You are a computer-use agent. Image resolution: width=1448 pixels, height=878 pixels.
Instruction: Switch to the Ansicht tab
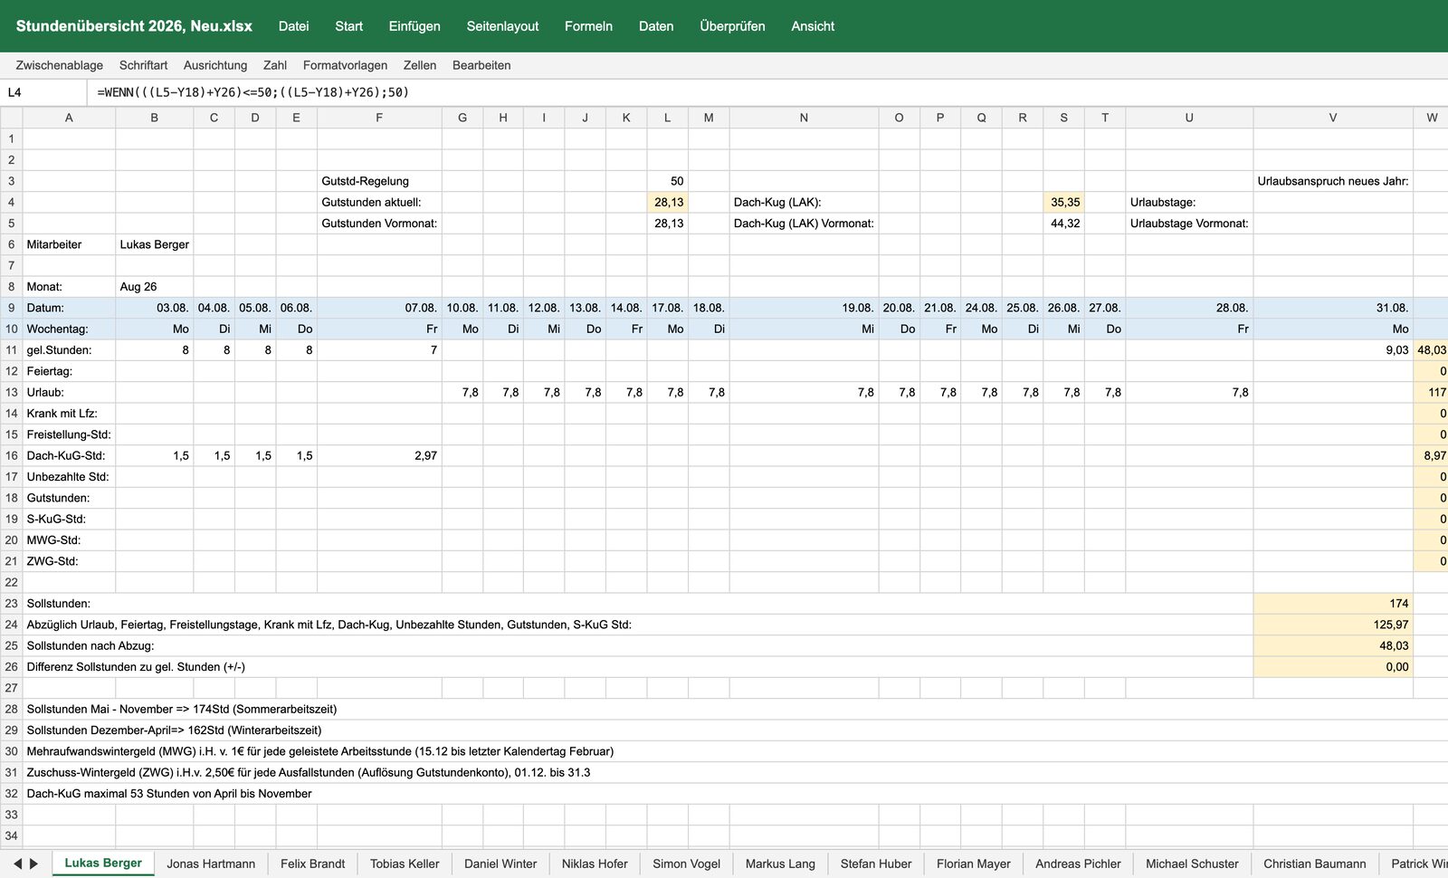click(813, 26)
